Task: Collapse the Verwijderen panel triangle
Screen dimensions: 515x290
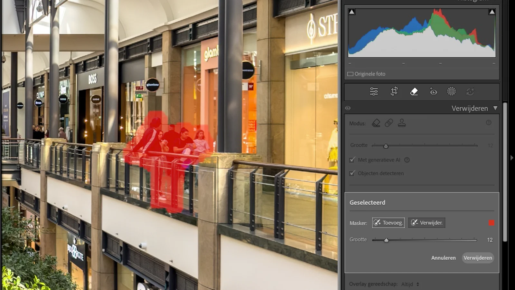Action: click(495, 108)
